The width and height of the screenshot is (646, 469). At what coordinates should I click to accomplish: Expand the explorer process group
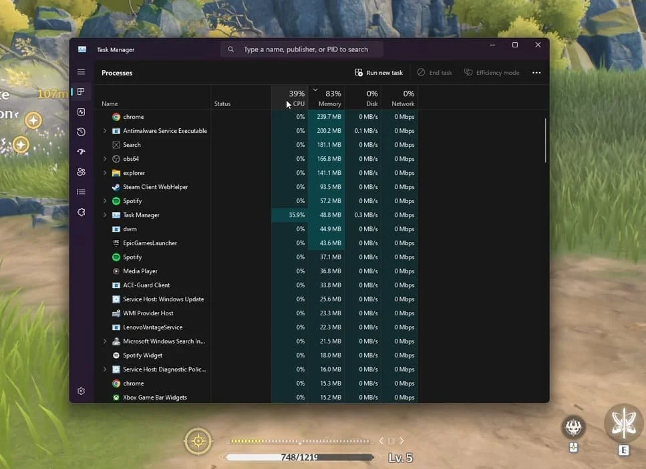[105, 173]
